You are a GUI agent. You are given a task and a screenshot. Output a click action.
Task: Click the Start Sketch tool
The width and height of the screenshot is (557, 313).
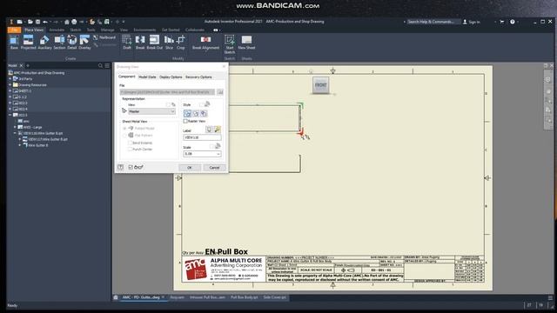(230, 44)
